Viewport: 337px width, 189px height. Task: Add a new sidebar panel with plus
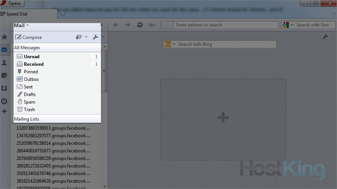point(5,112)
